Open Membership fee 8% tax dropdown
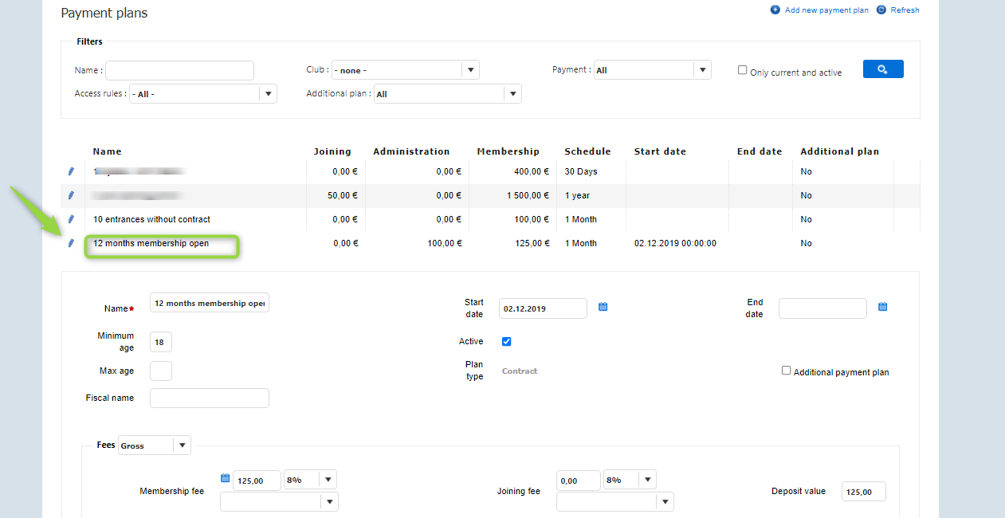 click(328, 480)
